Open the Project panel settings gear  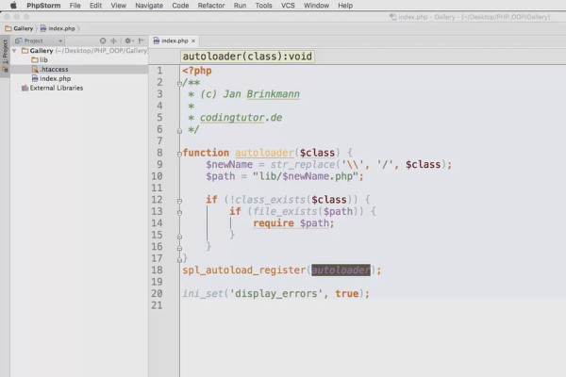click(x=127, y=41)
